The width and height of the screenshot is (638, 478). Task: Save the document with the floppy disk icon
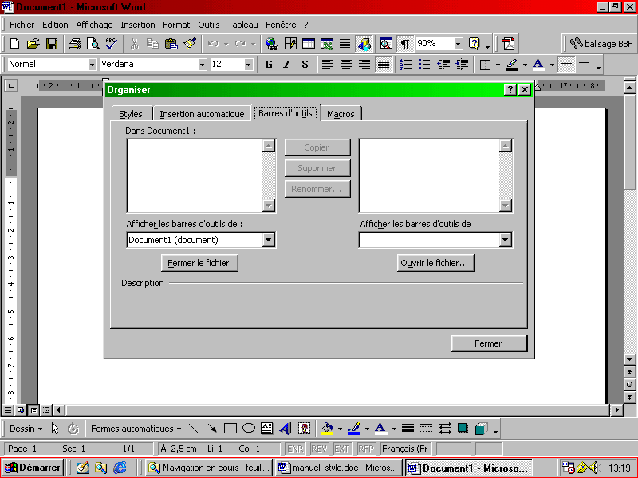click(x=52, y=44)
